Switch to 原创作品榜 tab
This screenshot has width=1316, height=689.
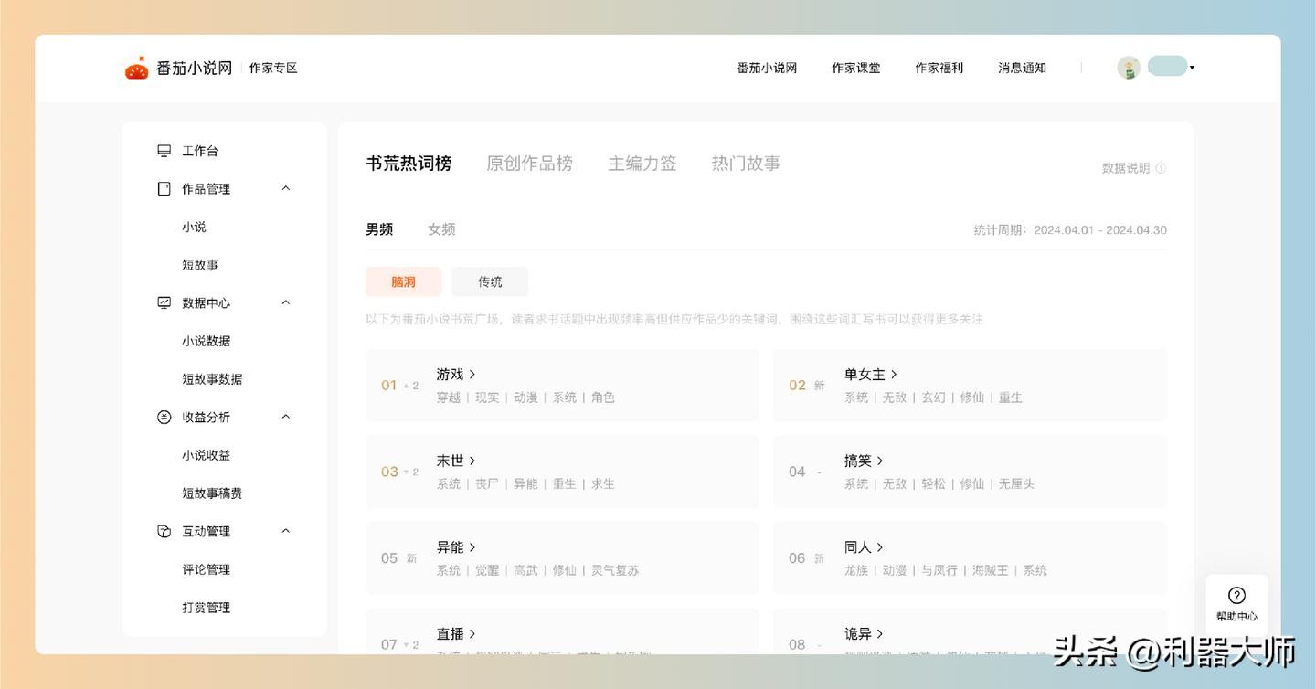529,164
